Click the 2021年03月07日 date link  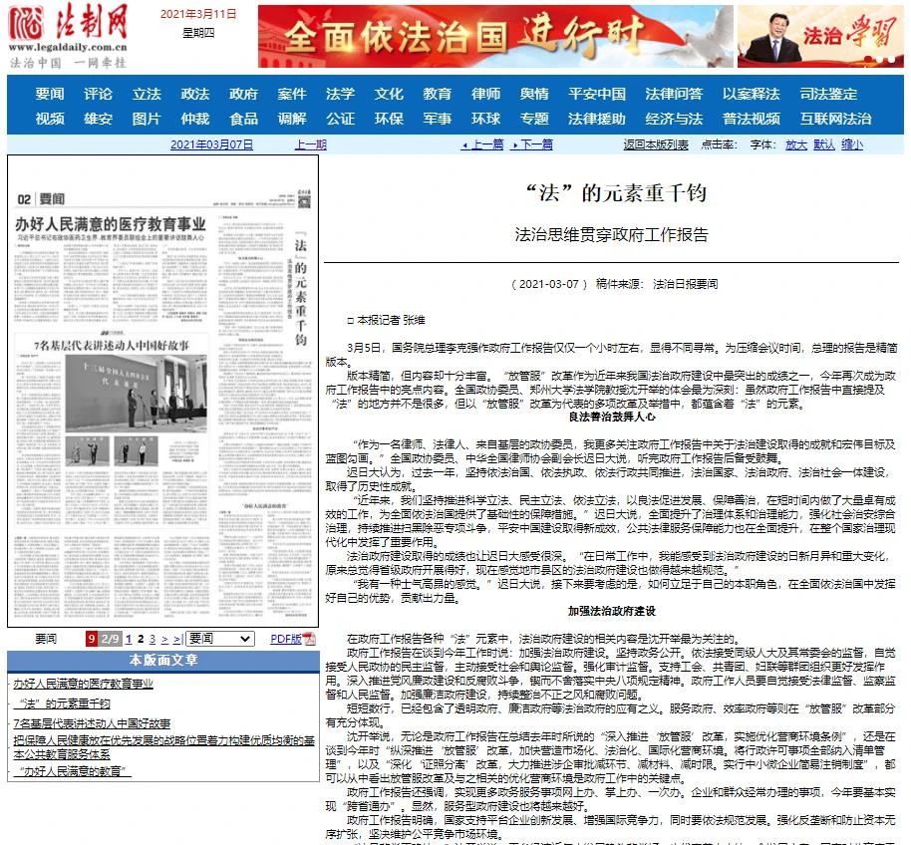click(211, 144)
